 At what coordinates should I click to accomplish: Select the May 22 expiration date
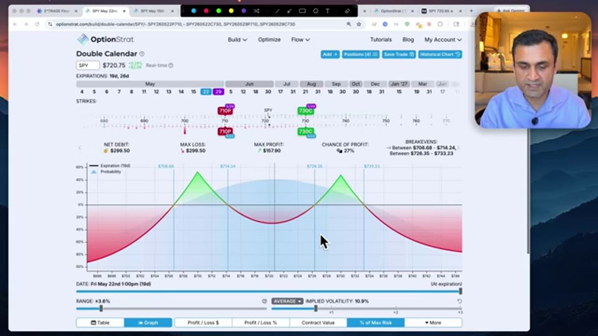coord(206,92)
